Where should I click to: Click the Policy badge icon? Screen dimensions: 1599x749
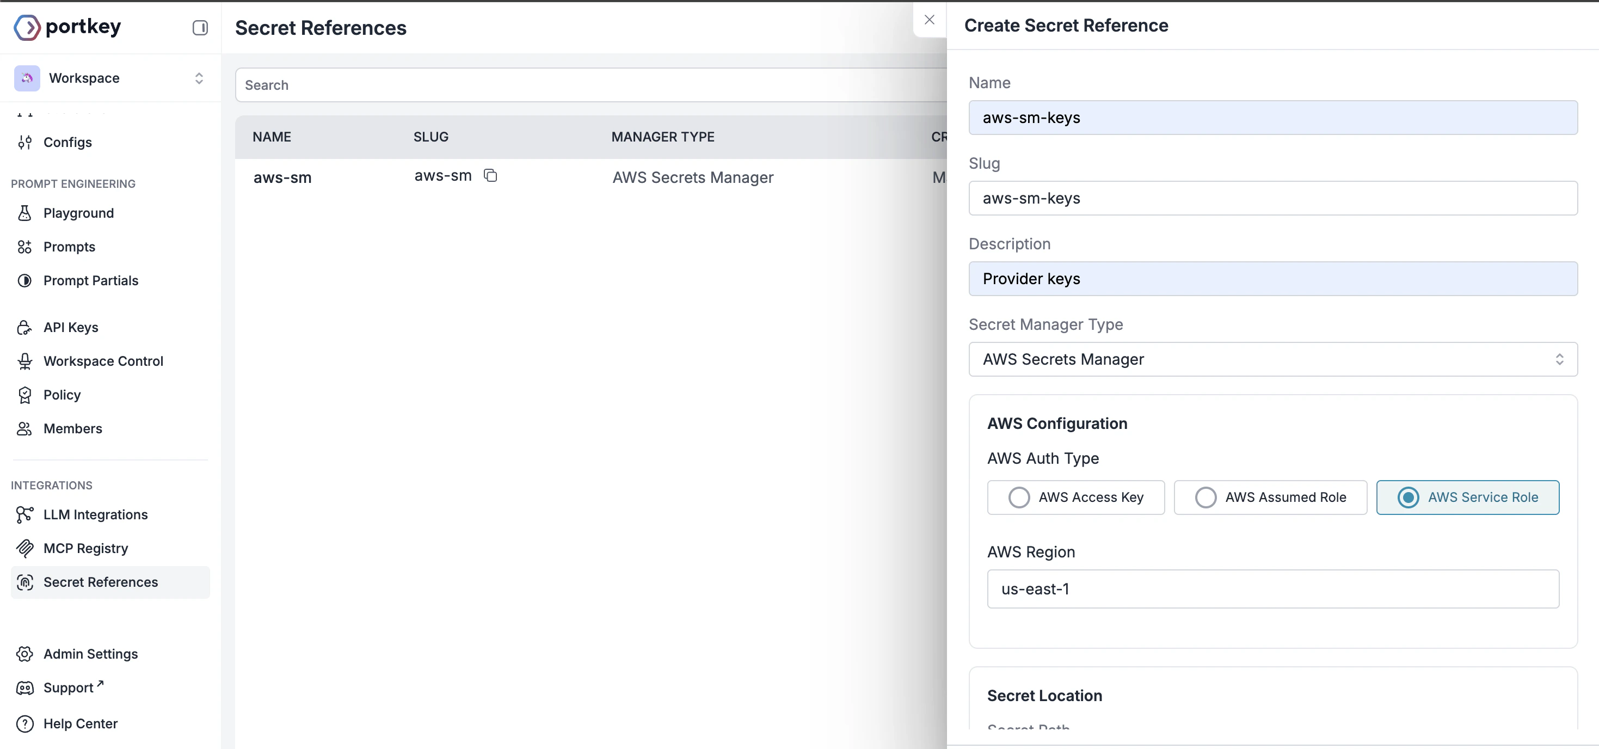pyautogui.click(x=24, y=395)
